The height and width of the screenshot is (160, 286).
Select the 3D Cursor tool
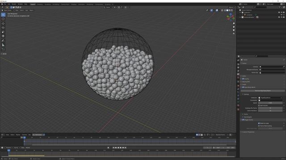pos(3,19)
